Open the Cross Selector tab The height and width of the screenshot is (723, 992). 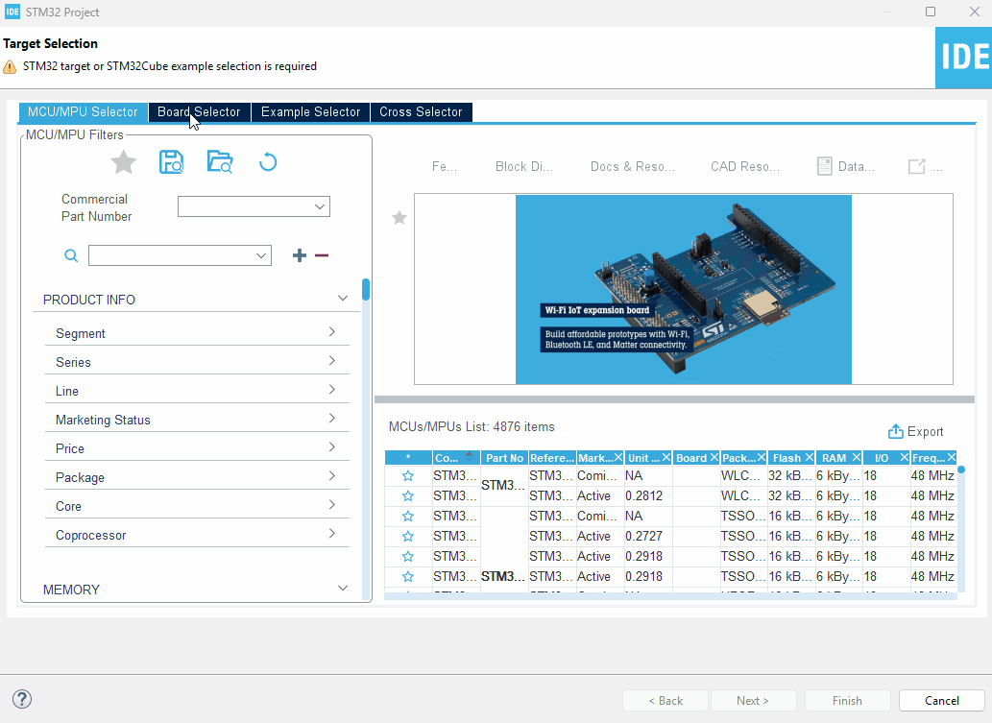421,112
